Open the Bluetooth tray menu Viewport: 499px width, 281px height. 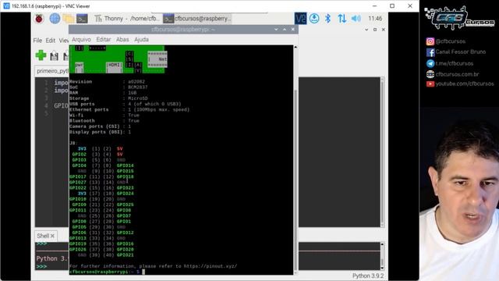click(327, 19)
